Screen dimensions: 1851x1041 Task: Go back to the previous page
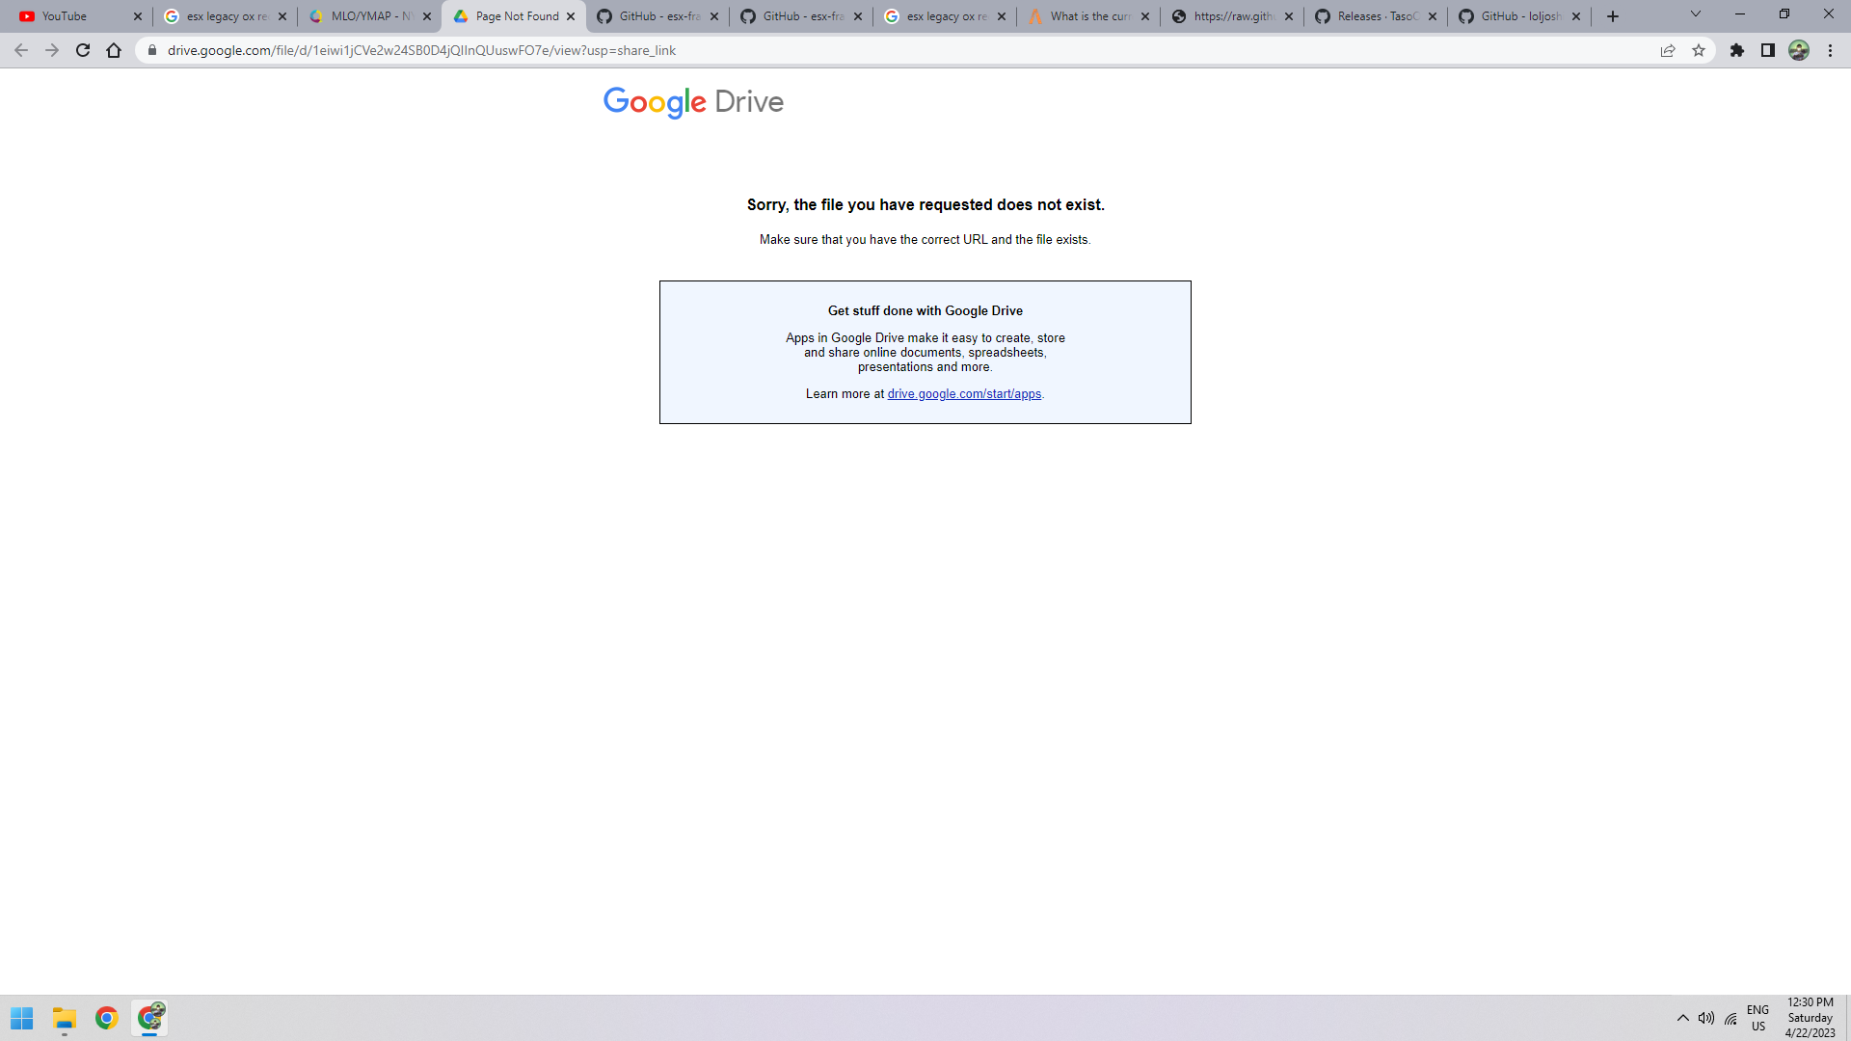click(21, 50)
